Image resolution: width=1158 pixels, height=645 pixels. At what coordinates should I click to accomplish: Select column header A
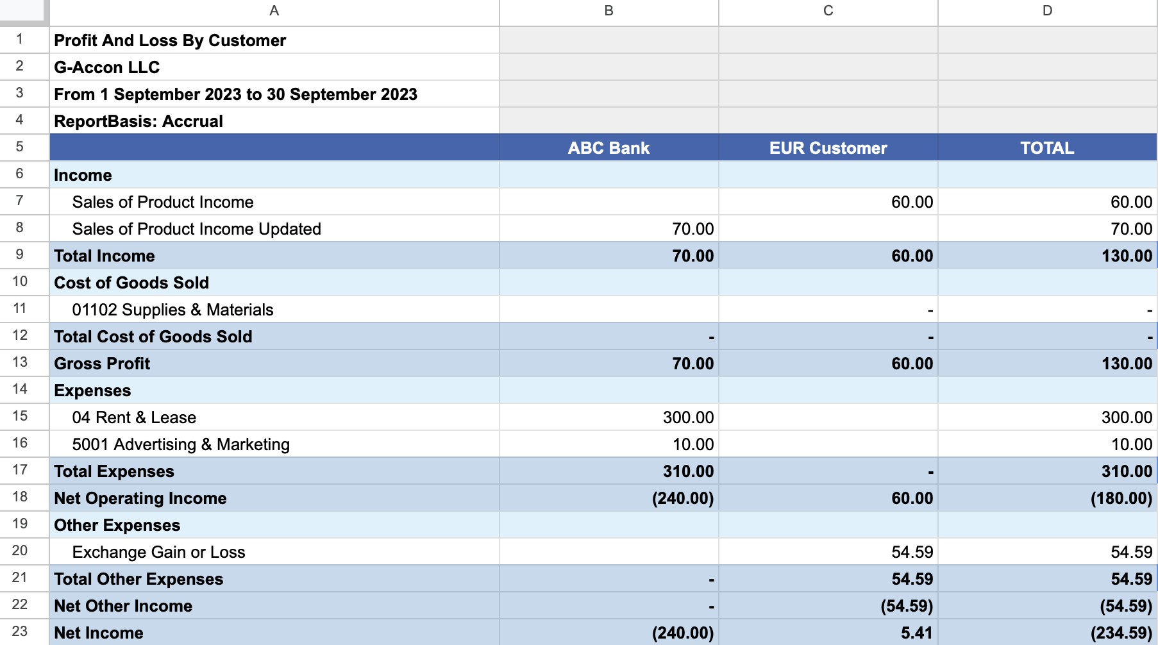(274, 11)
